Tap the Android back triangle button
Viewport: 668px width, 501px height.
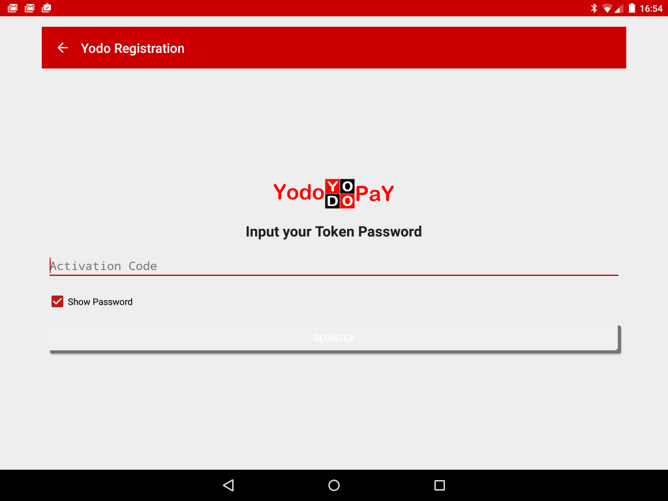tap(228, 485)
